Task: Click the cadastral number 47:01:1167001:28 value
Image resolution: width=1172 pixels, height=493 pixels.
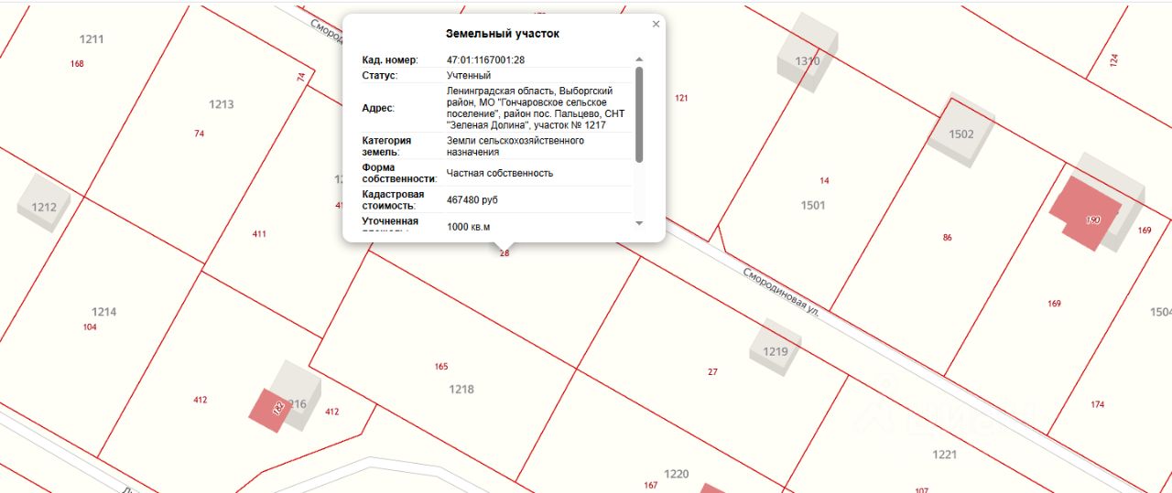Action: [x=485, y=60]
